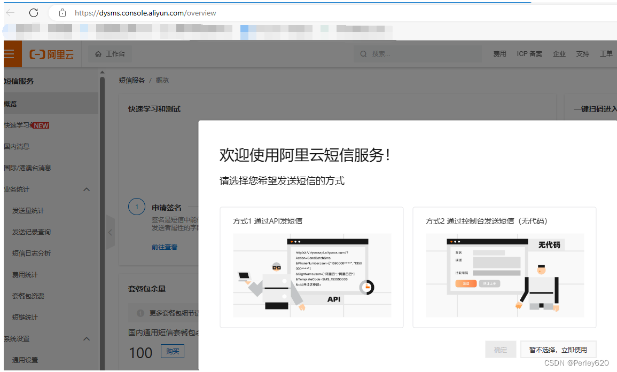Open the 企业 menu
The image size is (617, 372).
(559, 54)
